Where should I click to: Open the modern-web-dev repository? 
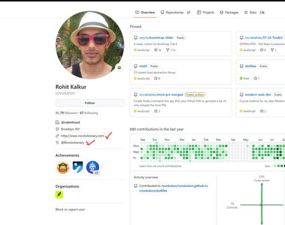(x=258, y=95)
